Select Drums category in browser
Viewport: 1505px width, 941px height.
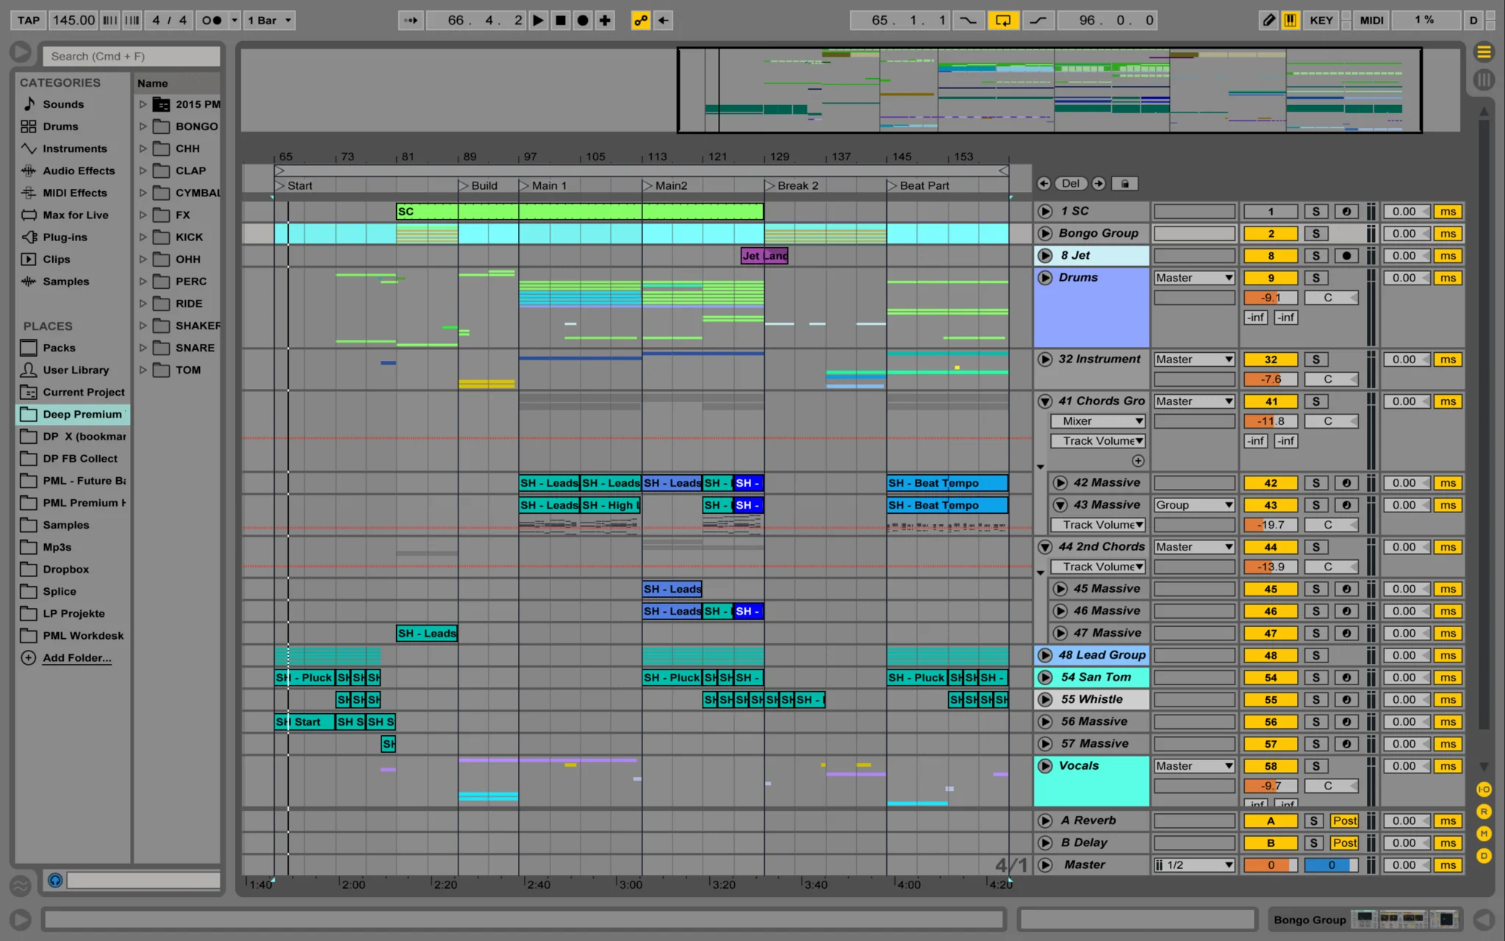(x=60, y=126)
